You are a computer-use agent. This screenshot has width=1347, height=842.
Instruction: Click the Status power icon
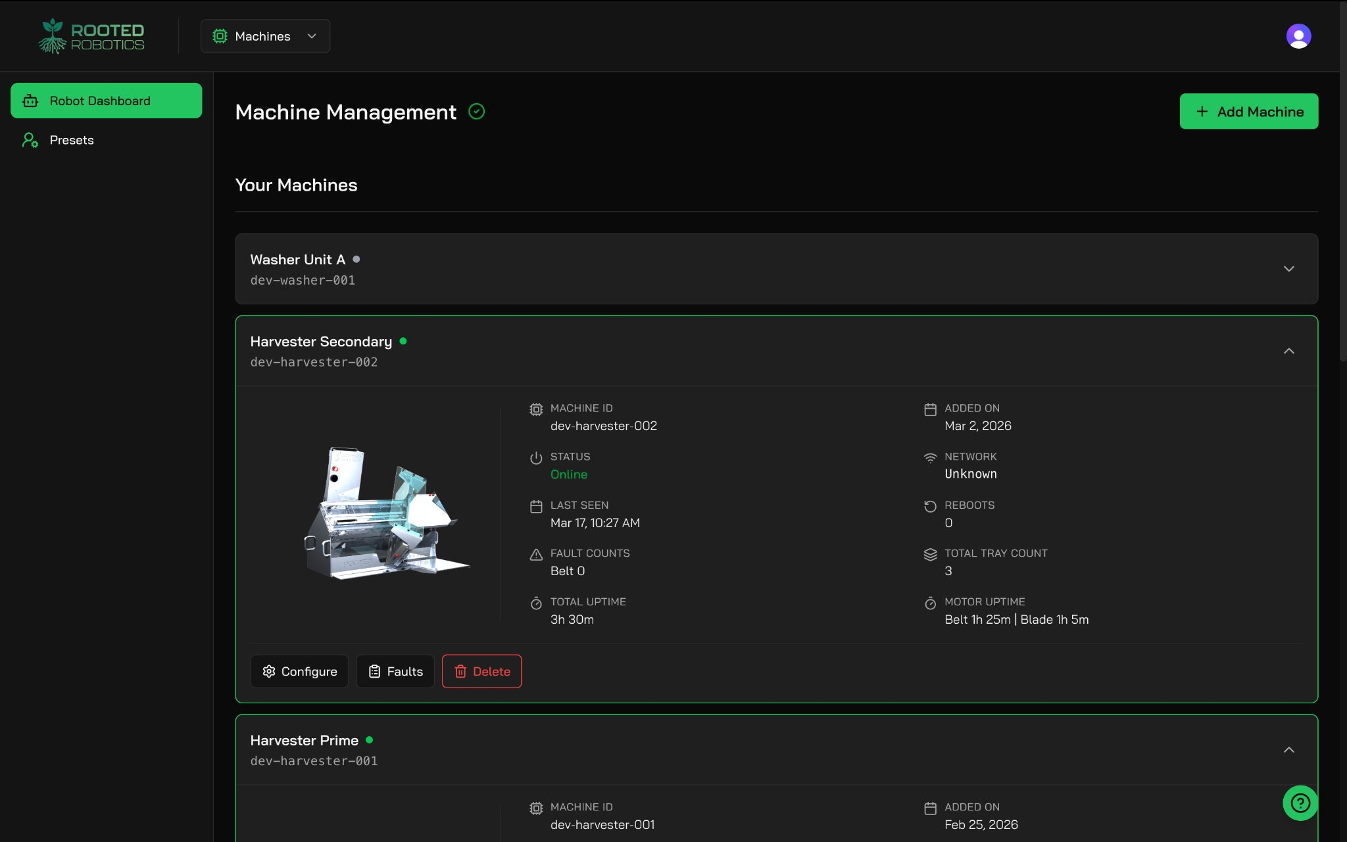[536, 457]
